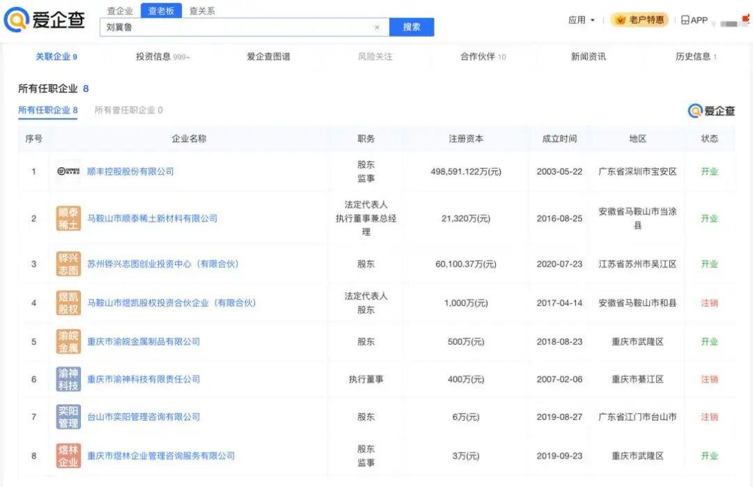Open 重庆市渝神科技有限责任公司 link
The image size is (753, 487).
point(144,379)
